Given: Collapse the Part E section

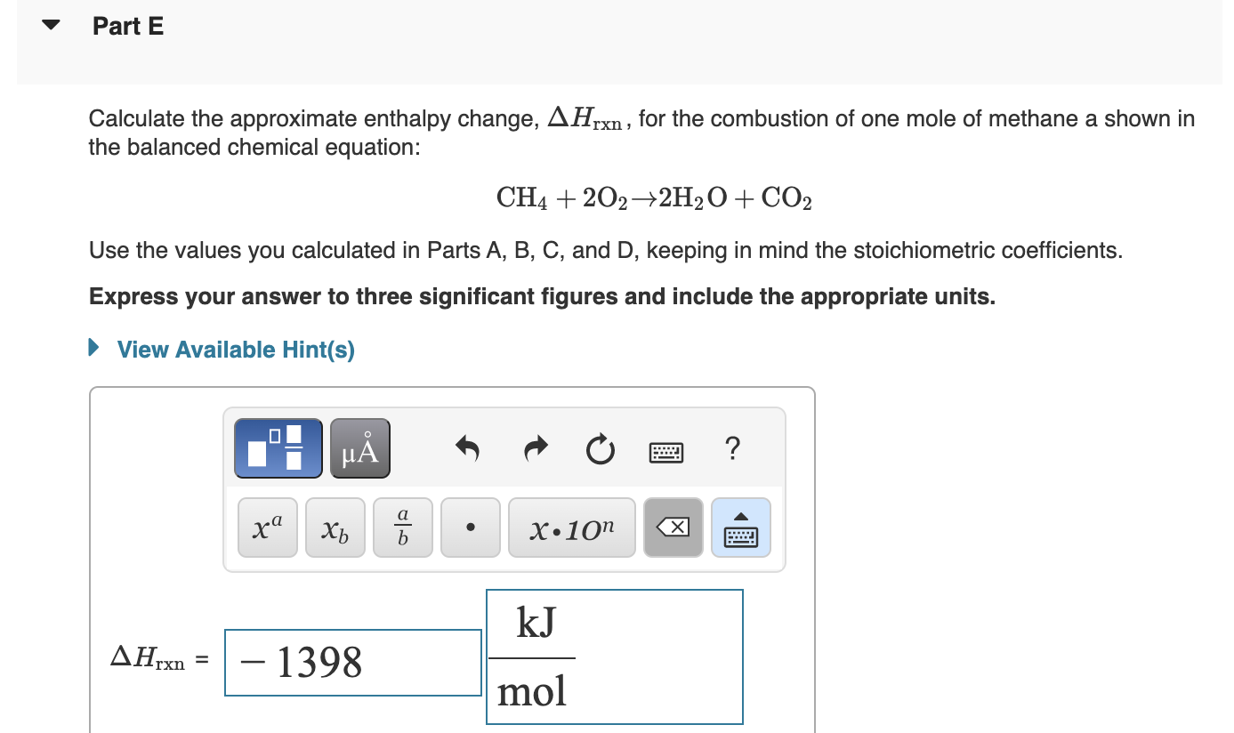Looking at the screenshot, I should point(50,25).
